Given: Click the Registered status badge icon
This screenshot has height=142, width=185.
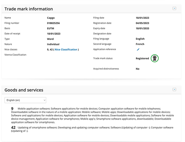Looking at the screenshot, I should click(154, 58).
